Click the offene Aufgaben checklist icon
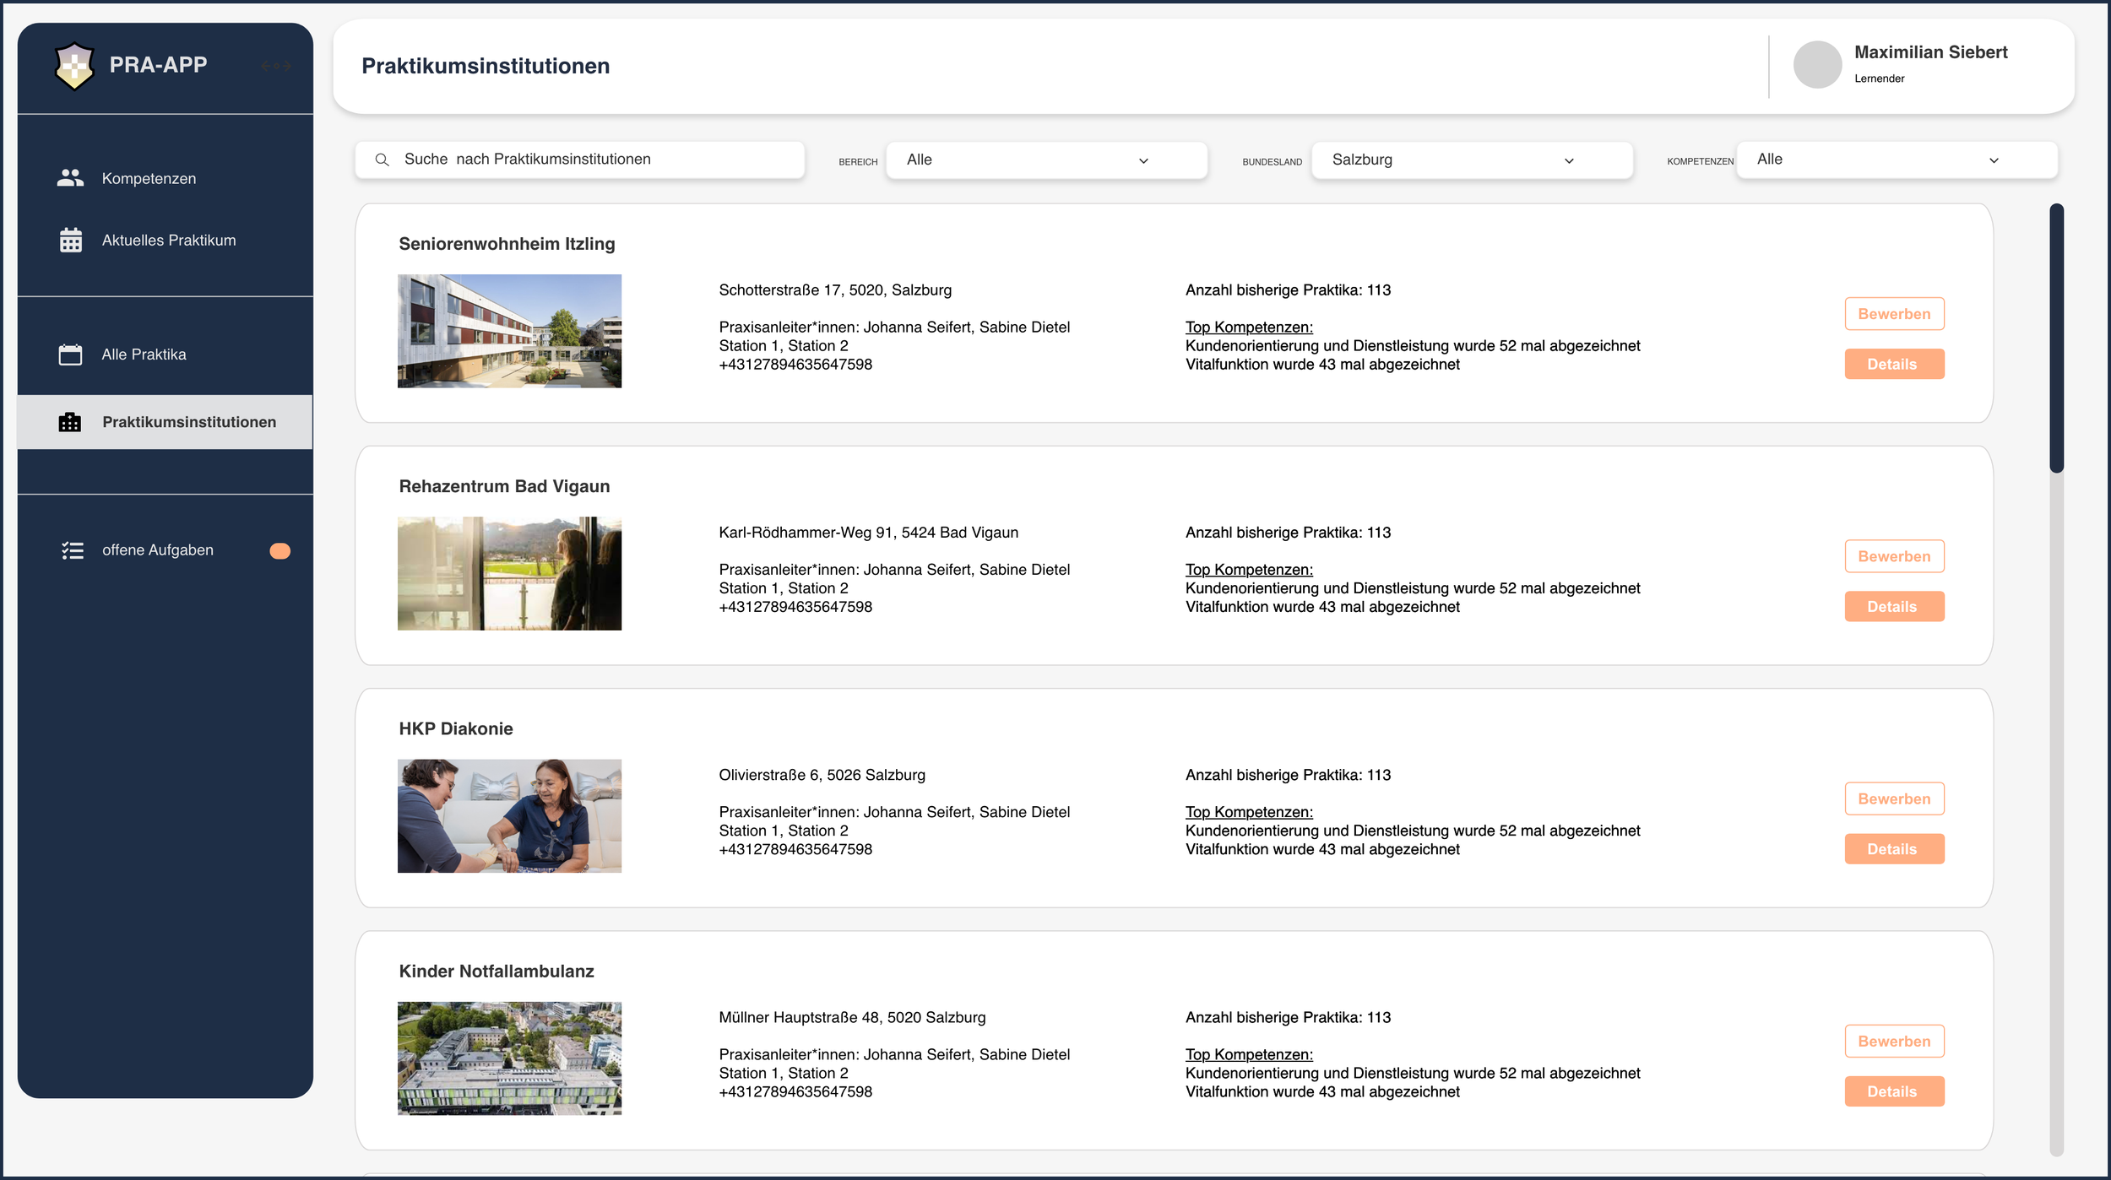 click(x=73, y=550)
